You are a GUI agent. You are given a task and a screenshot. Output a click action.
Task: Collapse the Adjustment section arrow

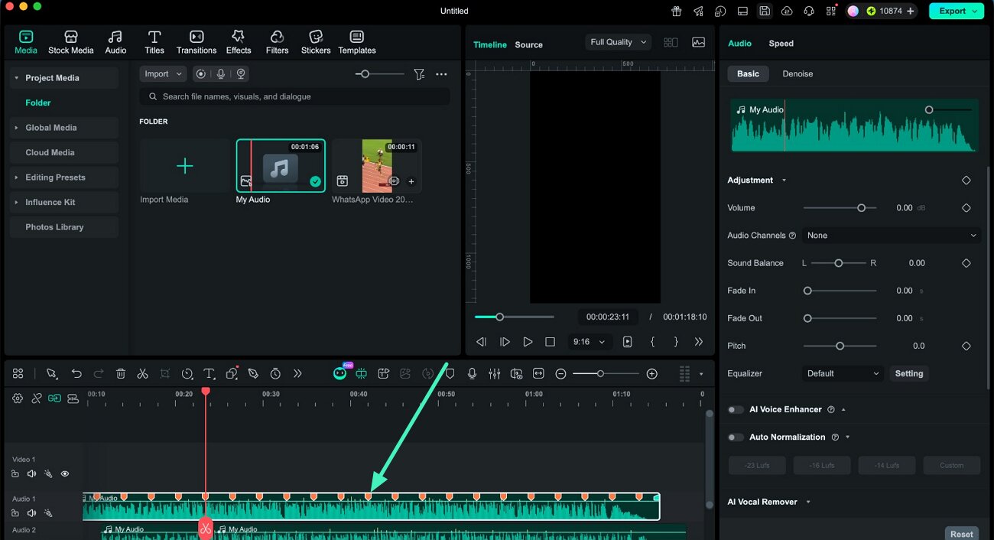pos(783,181)
